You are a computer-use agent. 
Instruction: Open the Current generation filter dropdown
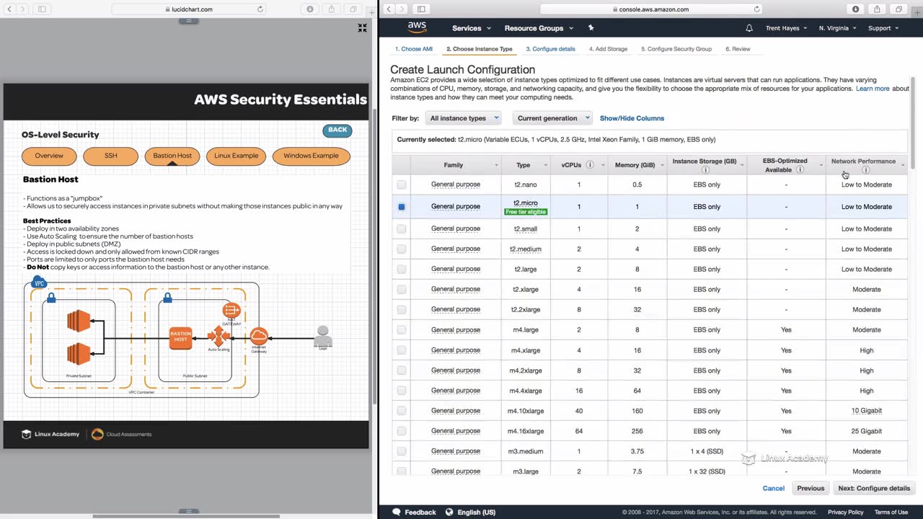coord(552,118)
